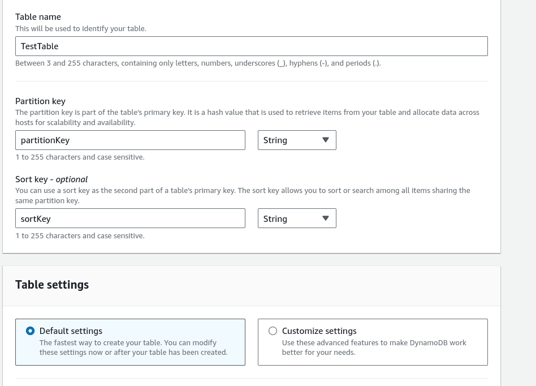The image size is (536, 386).
Task: Select the Customize settings radio button
Action: click(x=273, y=331)
